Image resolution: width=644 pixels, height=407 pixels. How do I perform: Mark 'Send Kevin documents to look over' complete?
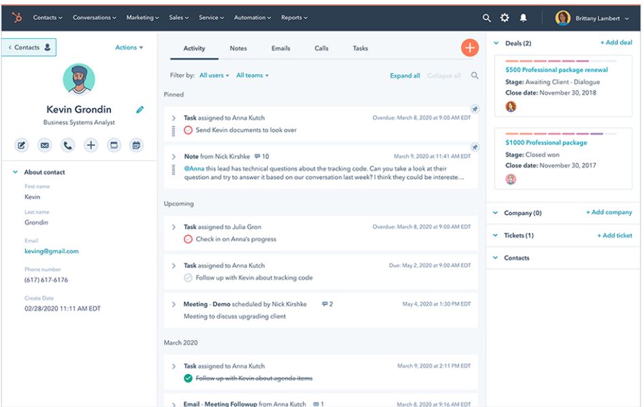coord(188,130)
